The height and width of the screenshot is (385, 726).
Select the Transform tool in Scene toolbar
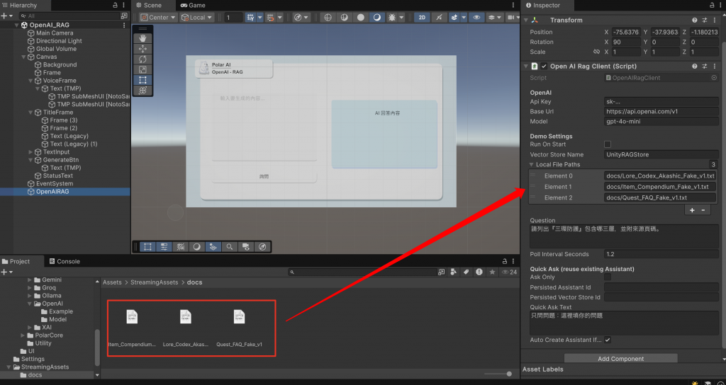[x=143, y=91]
